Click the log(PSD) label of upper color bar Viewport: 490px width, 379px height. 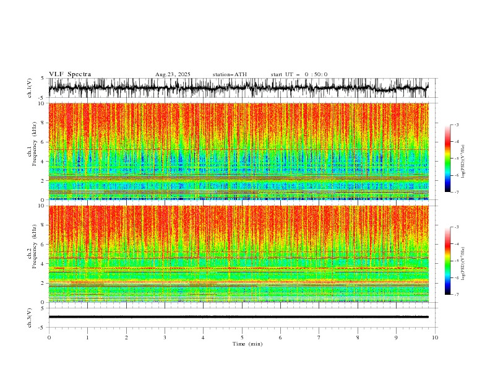463,162
